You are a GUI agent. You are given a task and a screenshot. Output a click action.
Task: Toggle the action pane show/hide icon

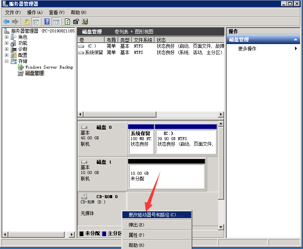pyautogui.click(x=56, y=21)
